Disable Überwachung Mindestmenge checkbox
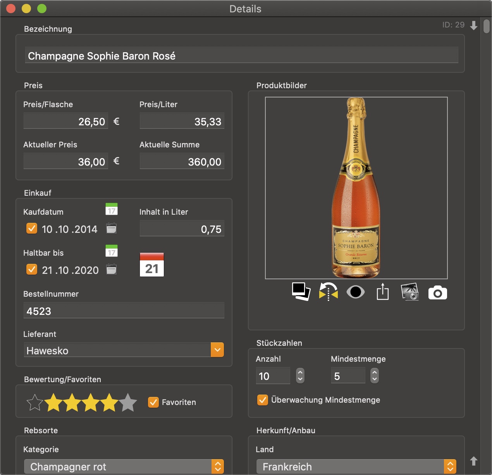The height and width of the screenshot is (475, 492). click(x=263, y=400)
